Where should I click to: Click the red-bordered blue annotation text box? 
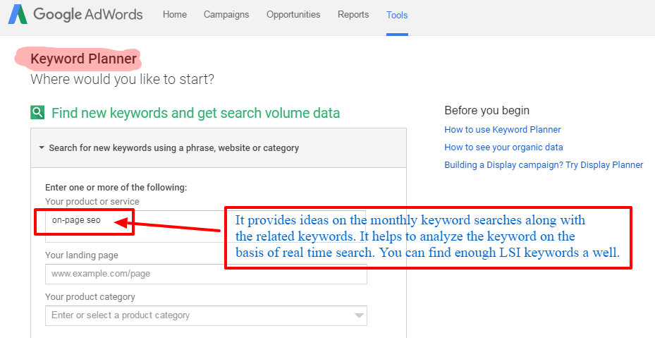[x=427, y=238]
